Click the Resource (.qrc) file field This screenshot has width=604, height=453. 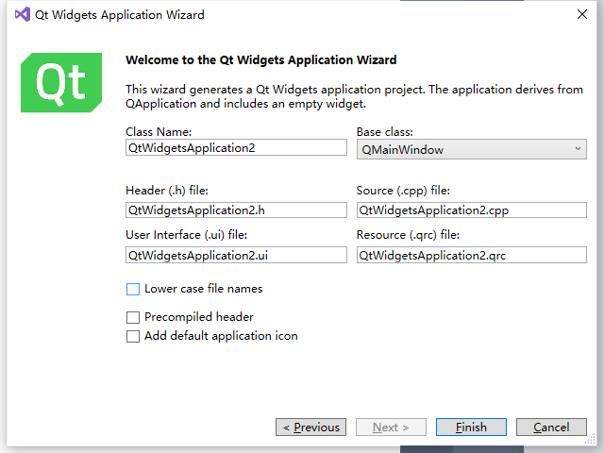(472, 255)
